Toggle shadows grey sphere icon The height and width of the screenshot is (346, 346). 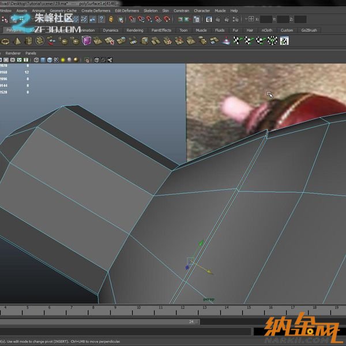pos(70,60)
